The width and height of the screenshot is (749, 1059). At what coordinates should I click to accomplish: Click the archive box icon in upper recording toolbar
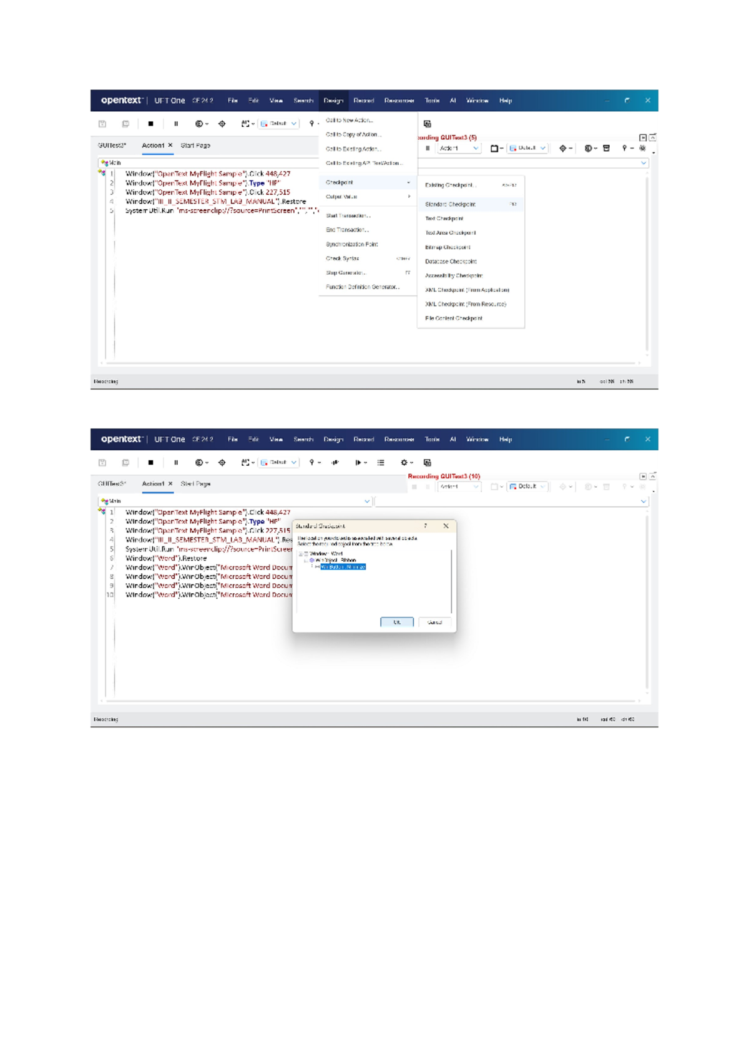point(606,149)
